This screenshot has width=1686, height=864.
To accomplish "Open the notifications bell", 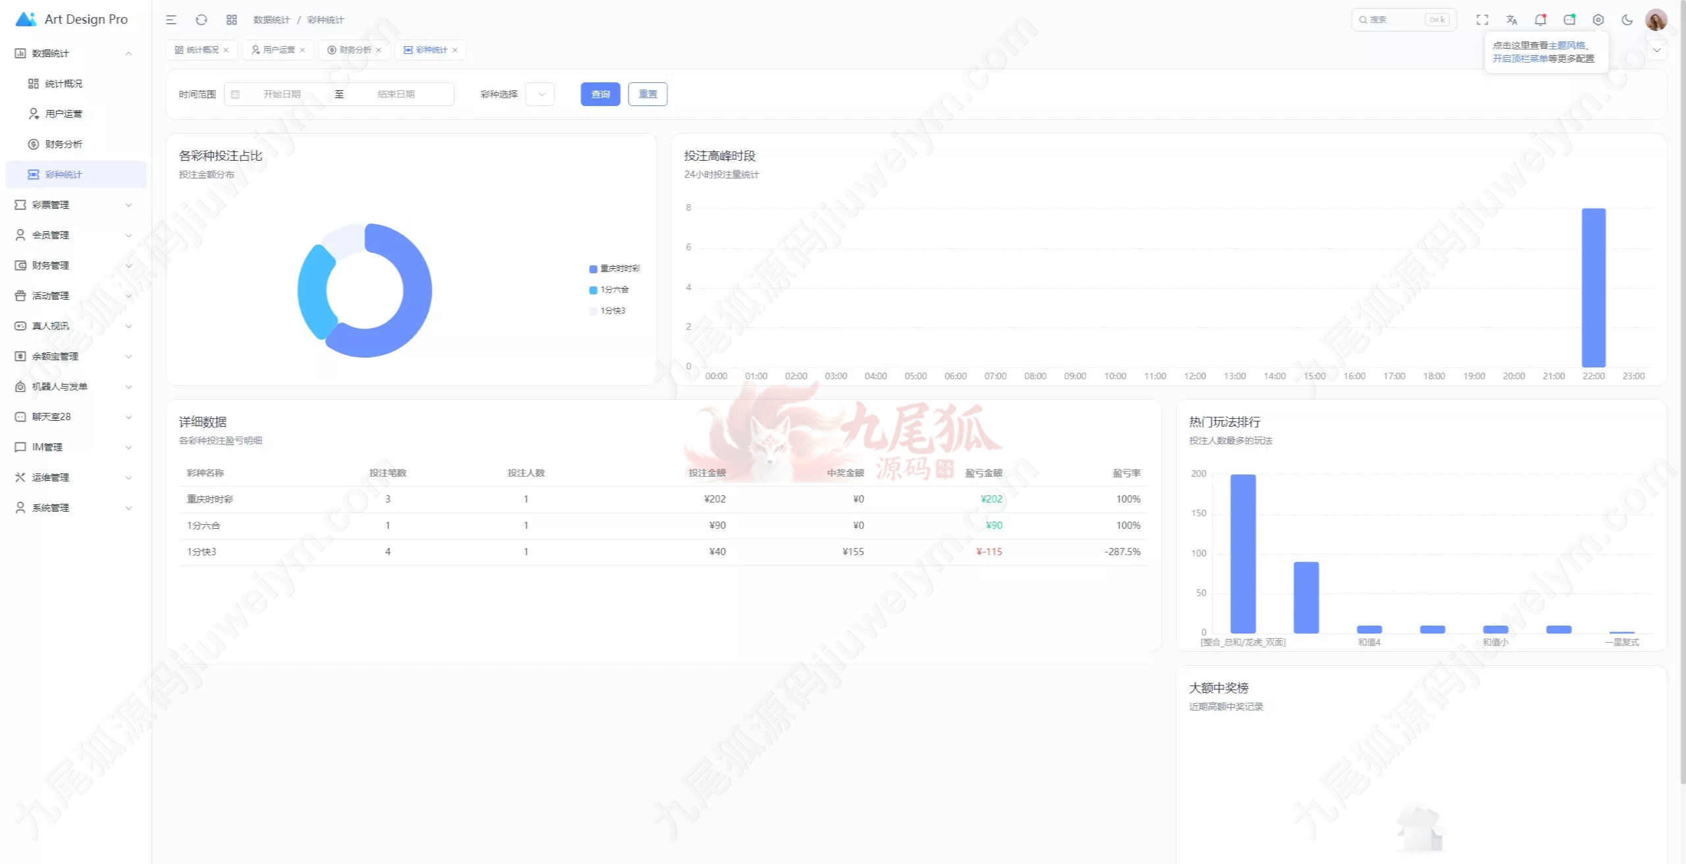I will (1540, 20).
